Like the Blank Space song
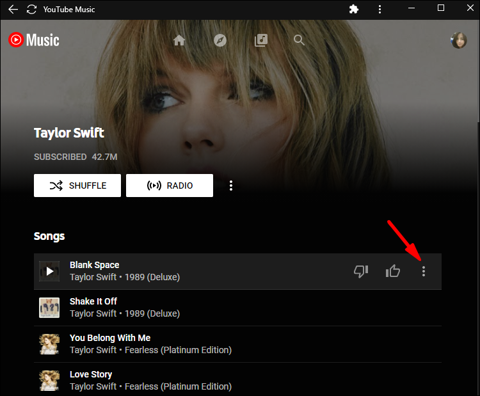This screenshot has width=480, height=396. (393, 271)
